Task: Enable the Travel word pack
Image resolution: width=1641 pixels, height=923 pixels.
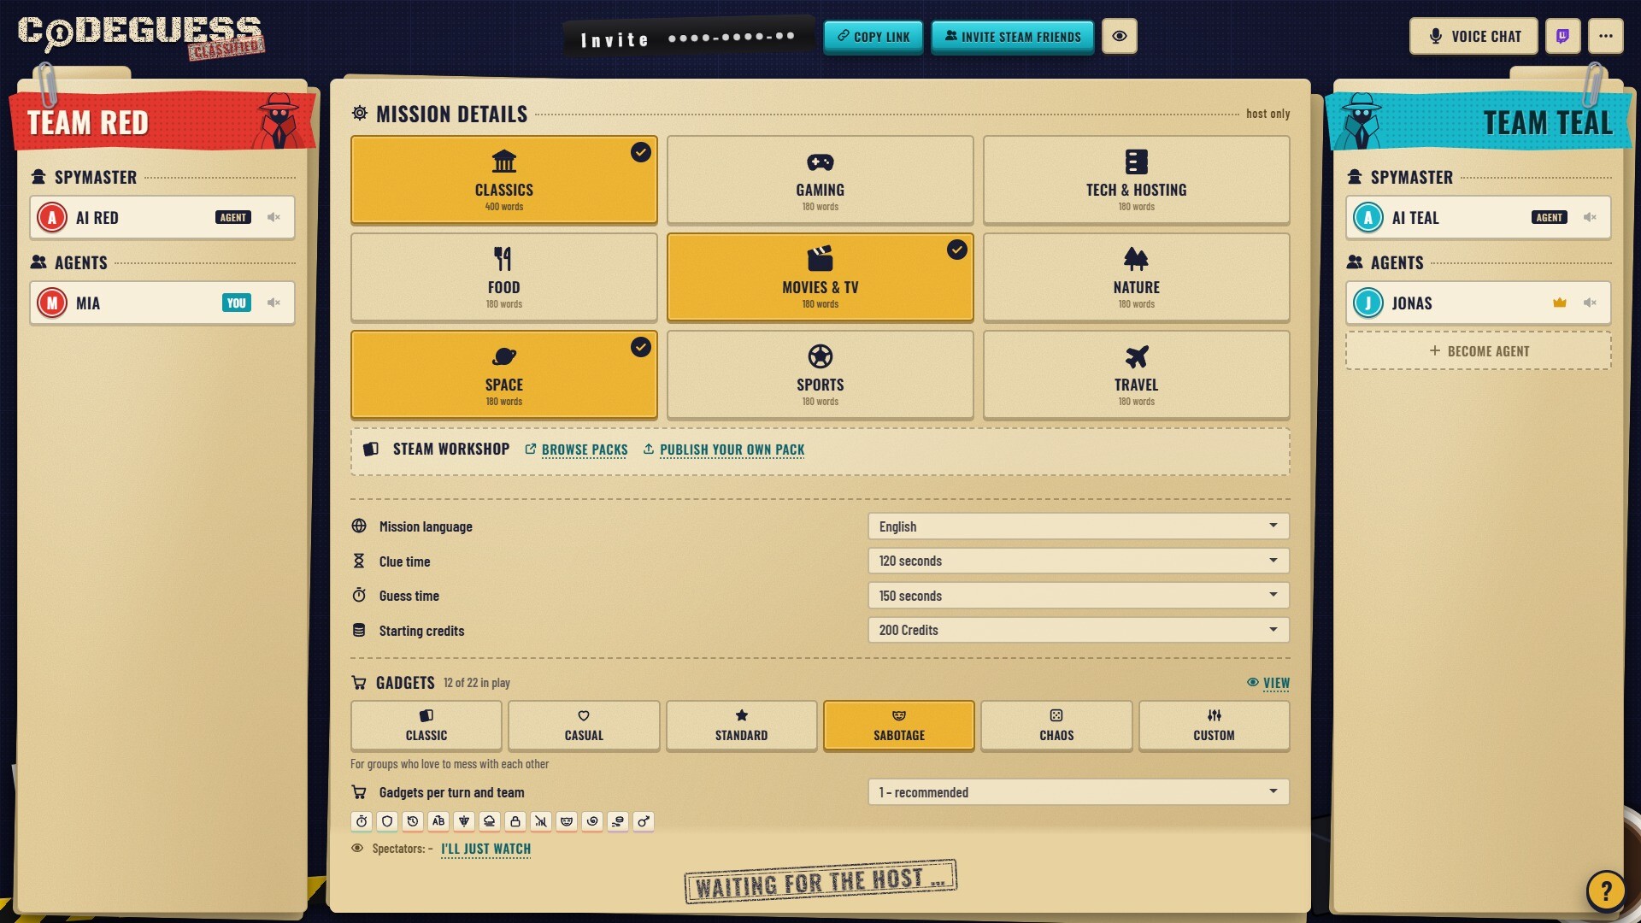Action: [x=1136, y=375]
